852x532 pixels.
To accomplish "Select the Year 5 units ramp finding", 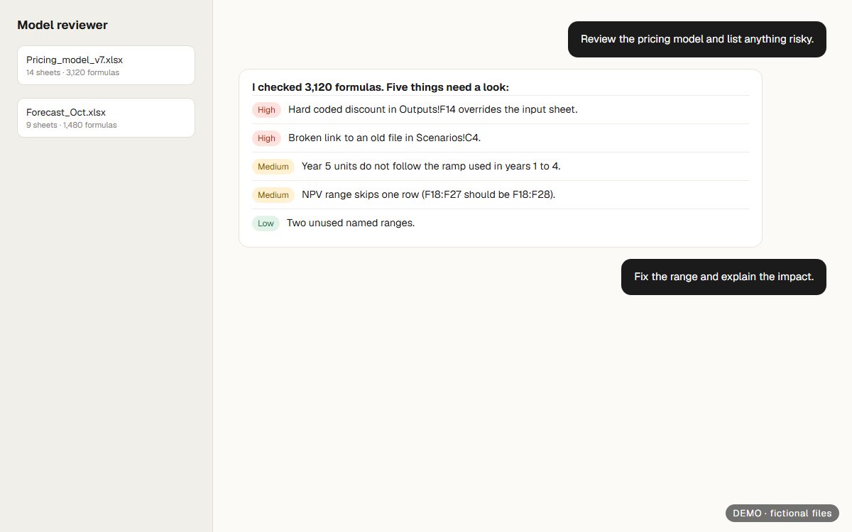I will pyautogui.click(x=501, y=167).
